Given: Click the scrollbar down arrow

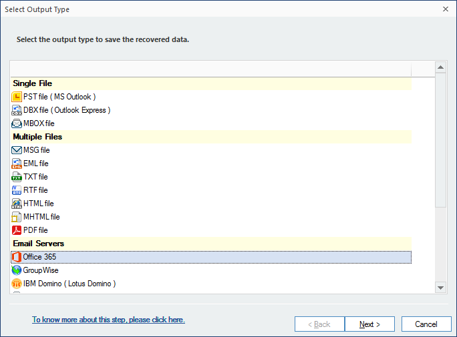Looking at the screenshot, I should (441, 288).
